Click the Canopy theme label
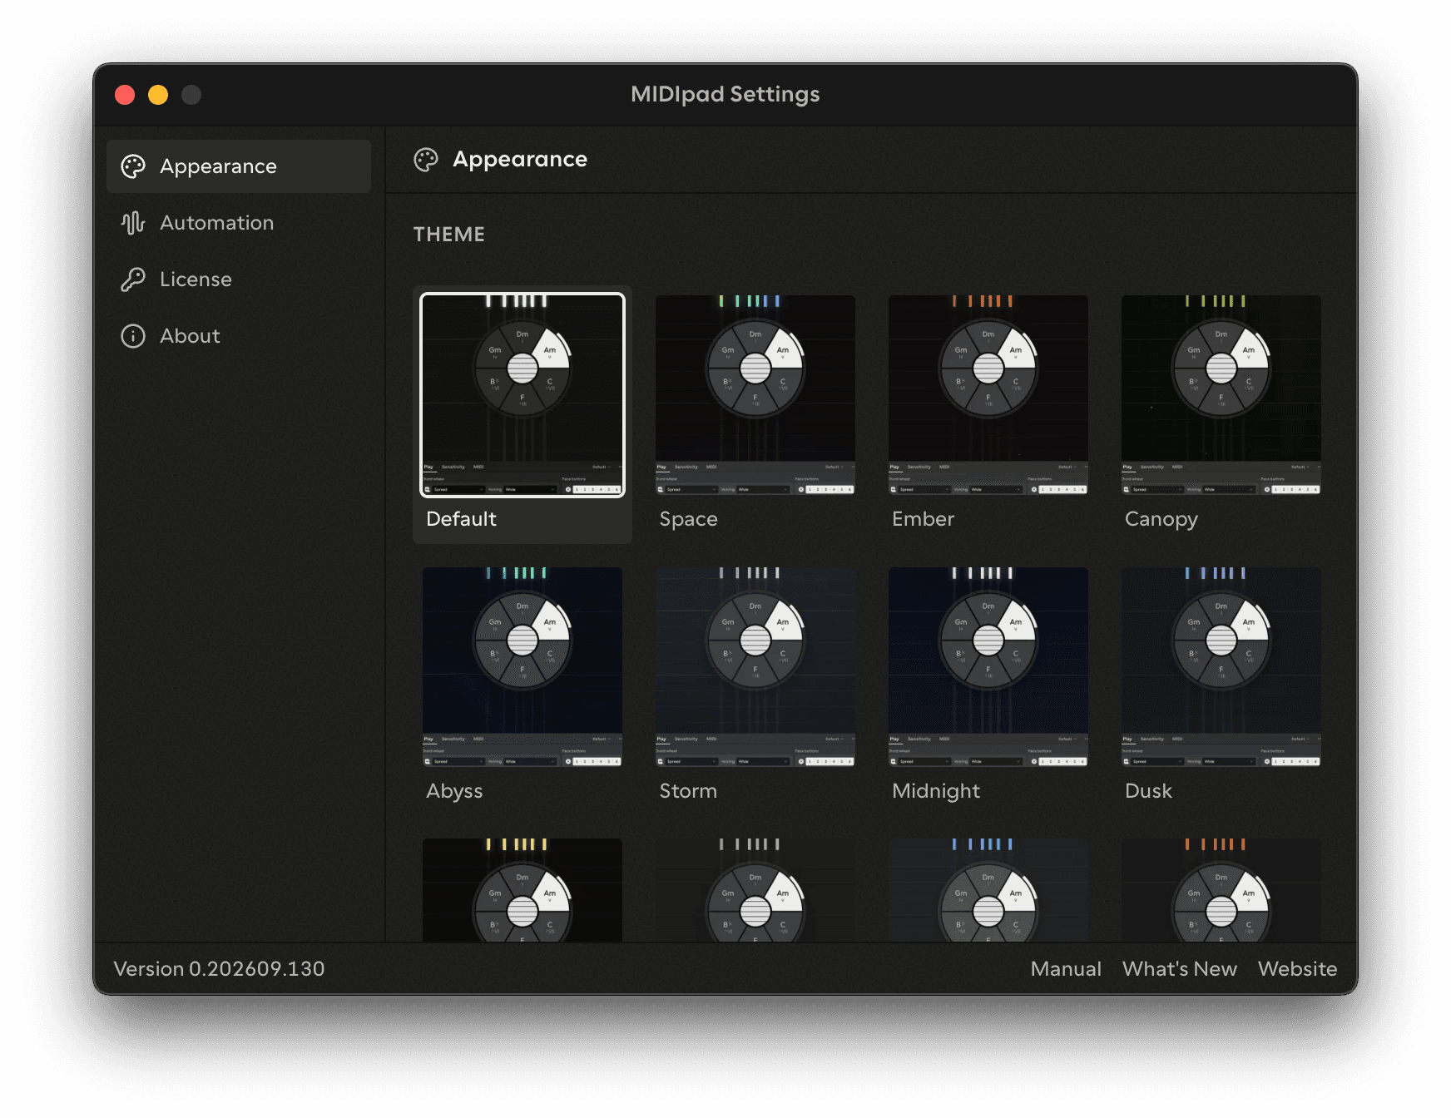This screenshot has height=1118, width=1451. [1161, 519]
